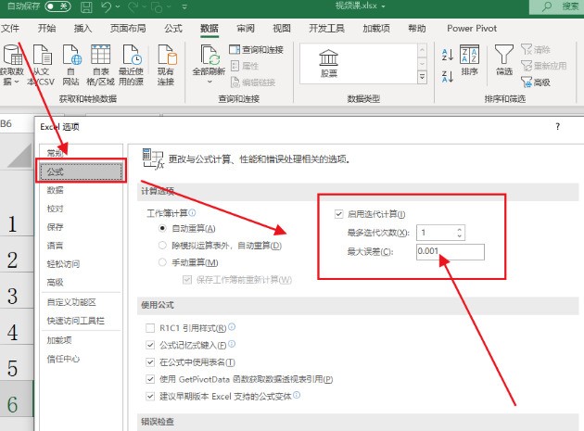Switch to the 审阅 (Review) ribbon tab

point(246,29)
